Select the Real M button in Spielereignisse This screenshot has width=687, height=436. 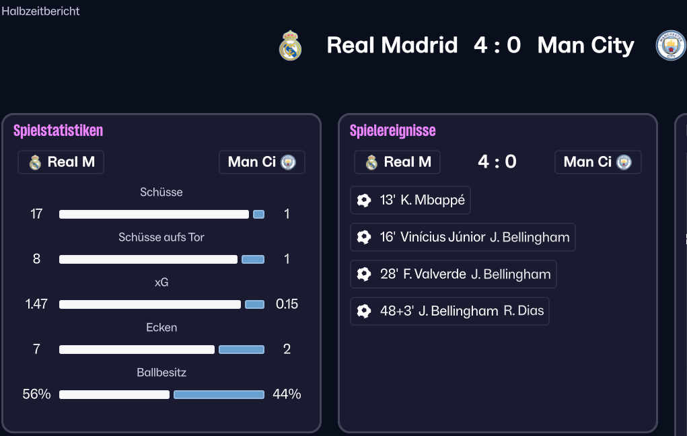click(x=398, y=162)
